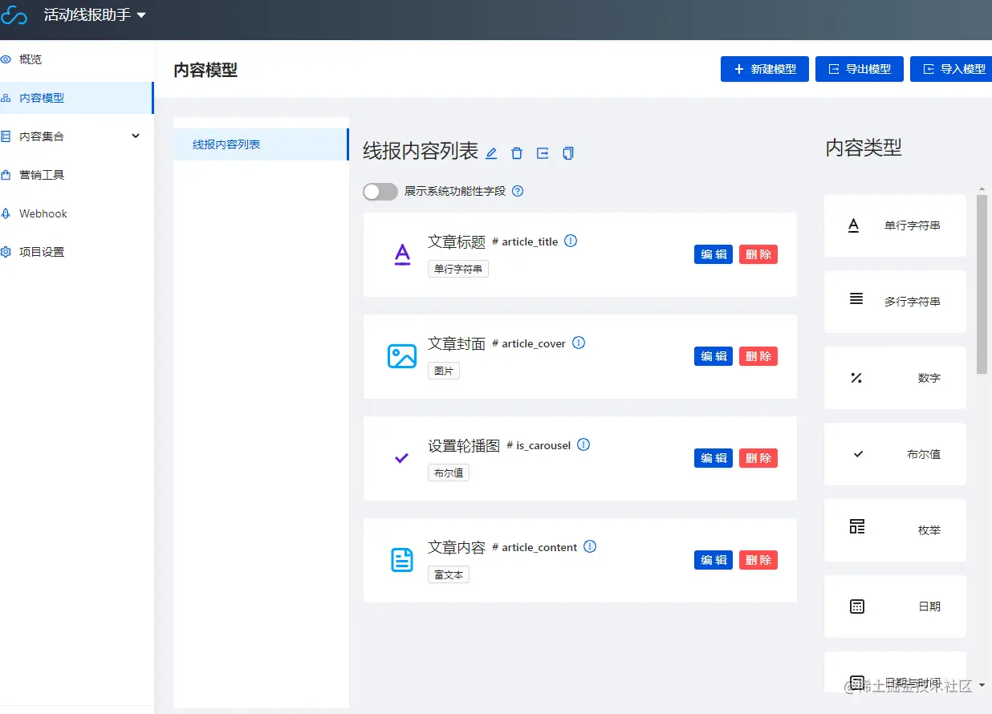Click 删除 for 文章内容 field
The width and height of the screenshot is (992, 714).
758,560
